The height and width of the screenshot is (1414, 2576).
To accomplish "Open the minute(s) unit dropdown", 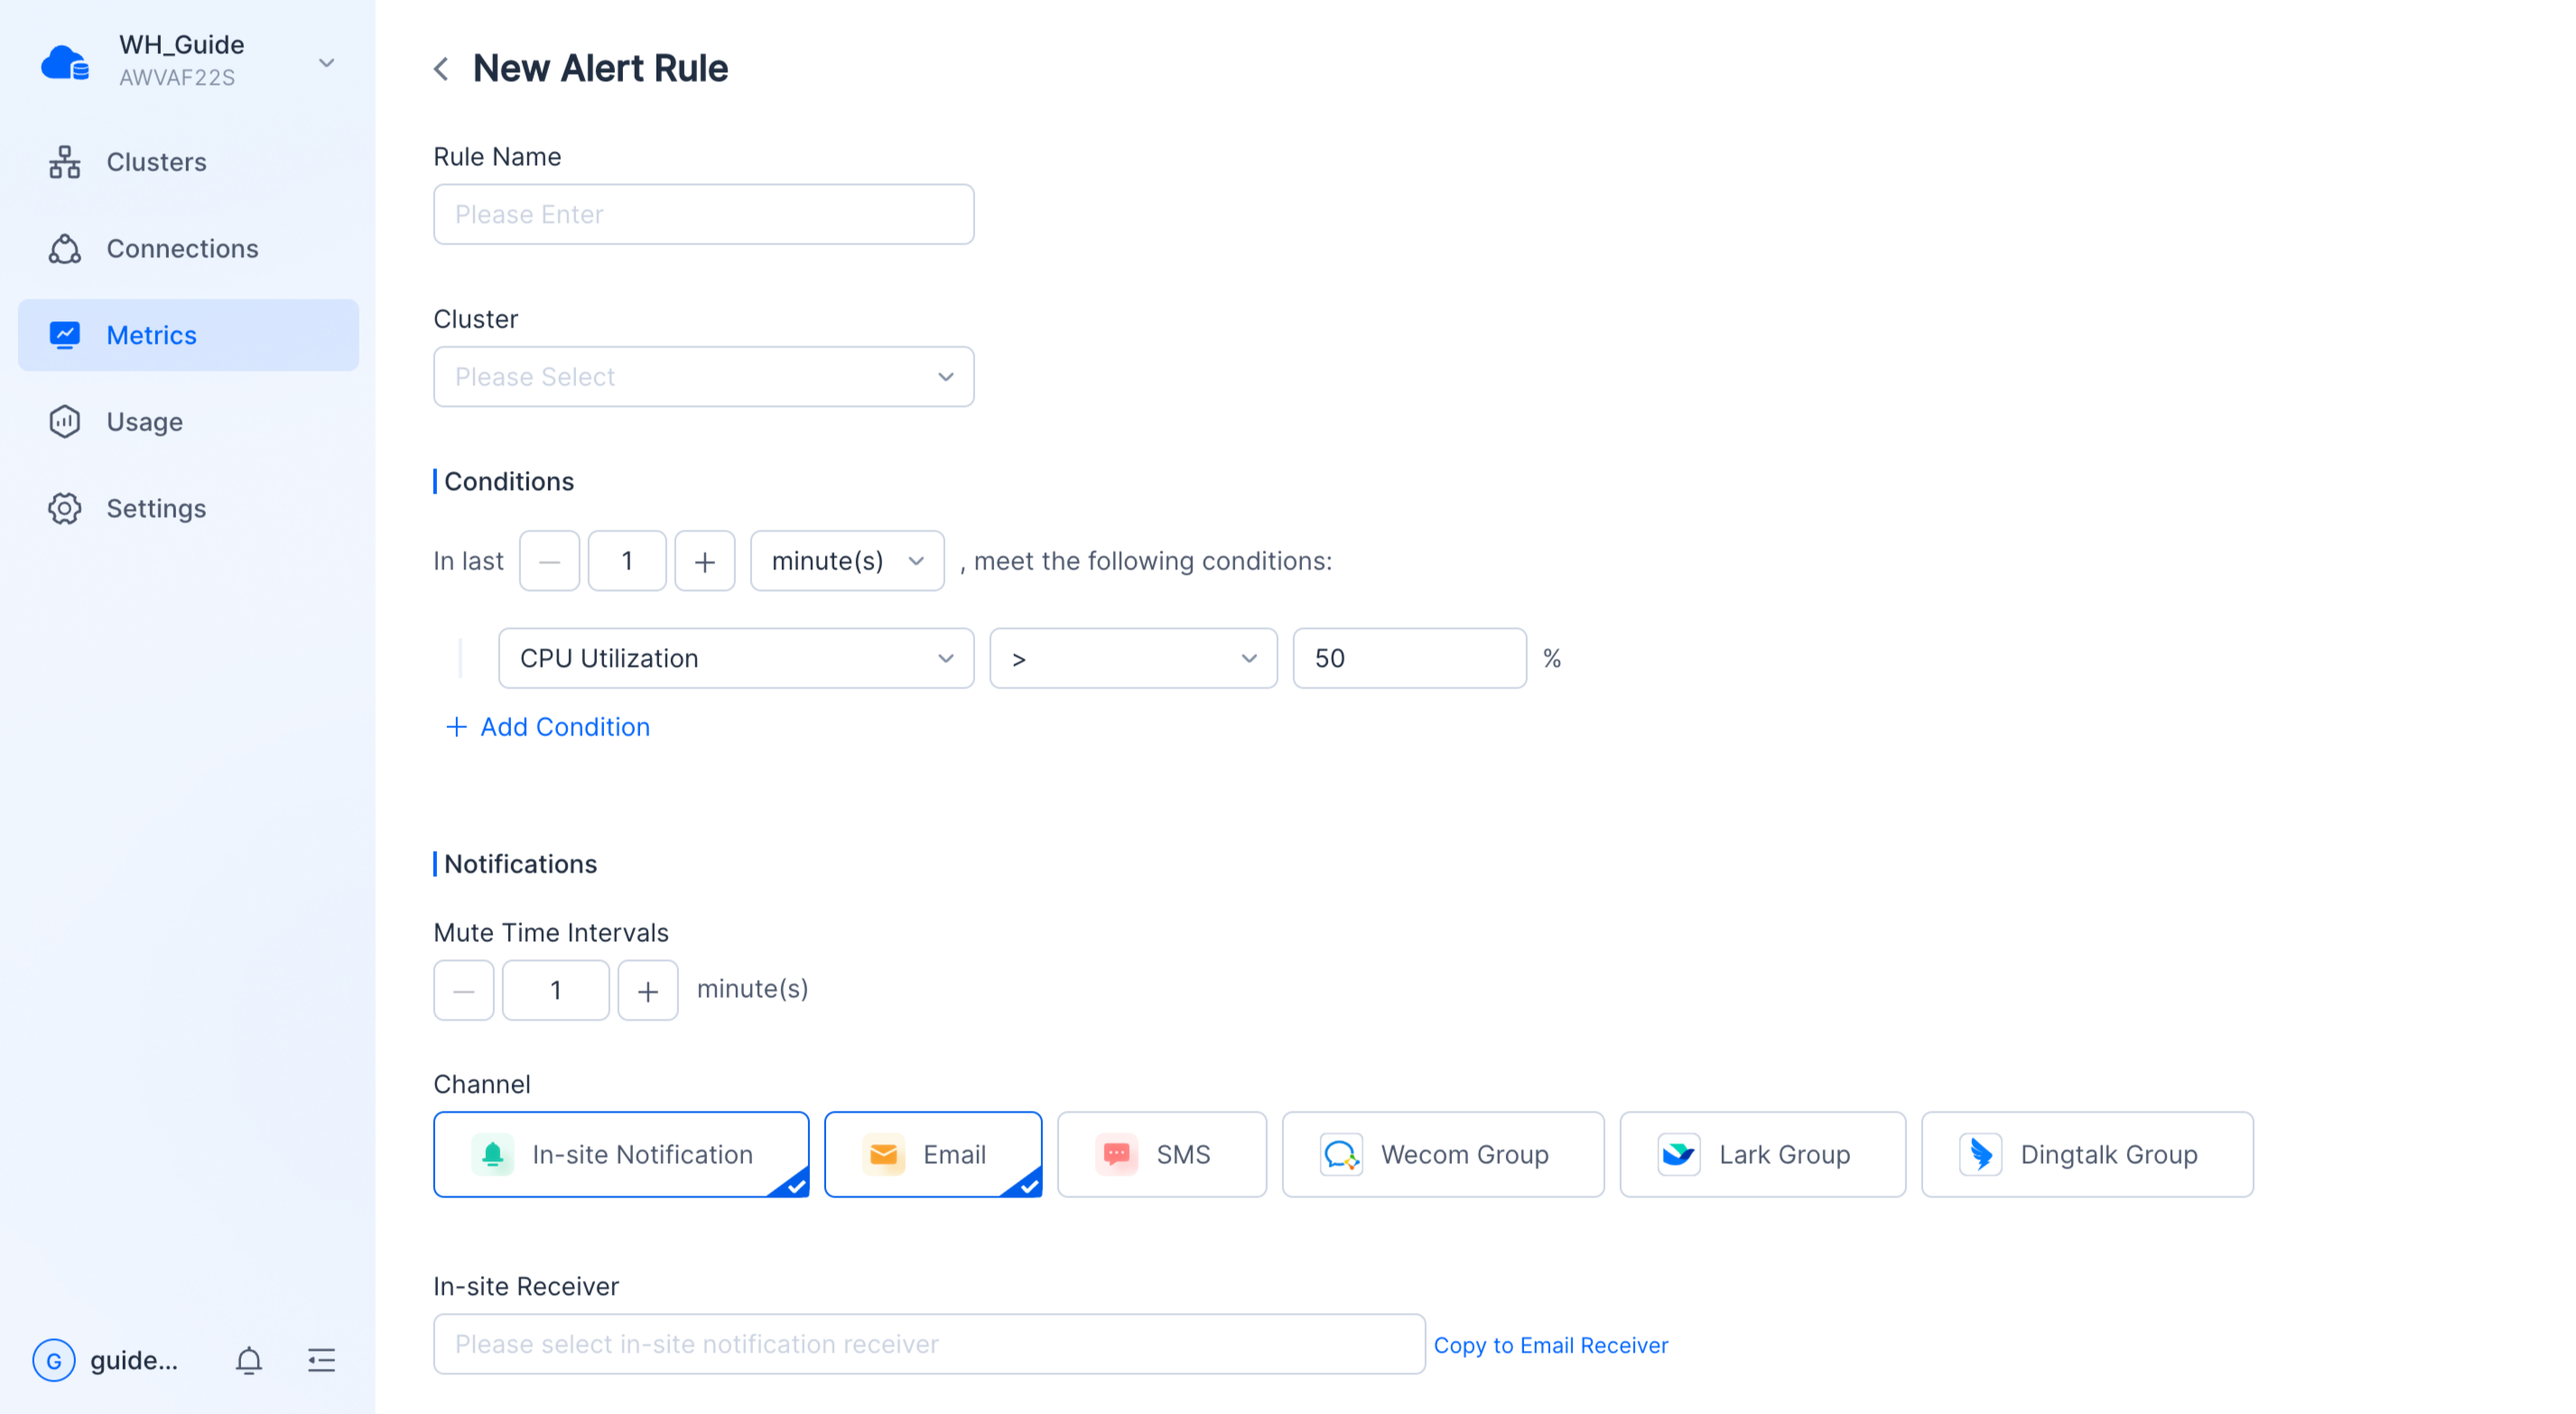I will (x=847, y=560).
